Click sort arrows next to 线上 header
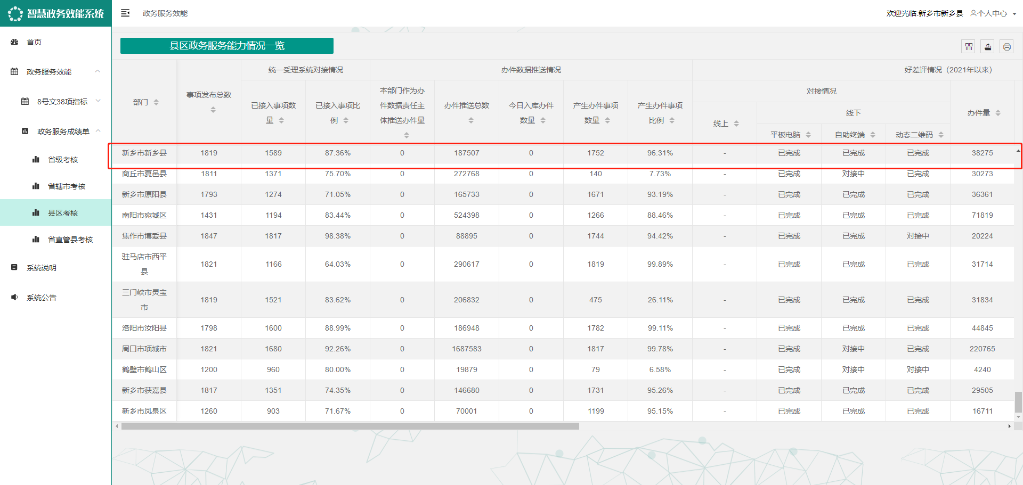Screen dimensions: 1023x485 point(736,124)
